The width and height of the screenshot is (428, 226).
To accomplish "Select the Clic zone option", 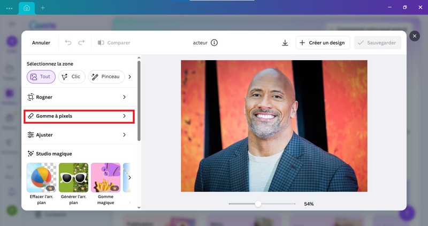I will click(72, 77).
